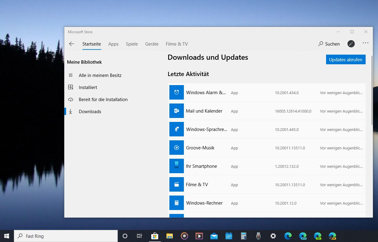Launch the stable Microsoft Edge taskbar icon

coord(288,236)
